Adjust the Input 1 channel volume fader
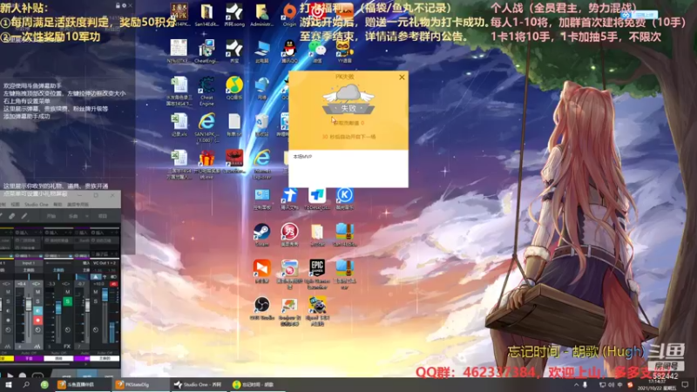 (x=29, y=304)
